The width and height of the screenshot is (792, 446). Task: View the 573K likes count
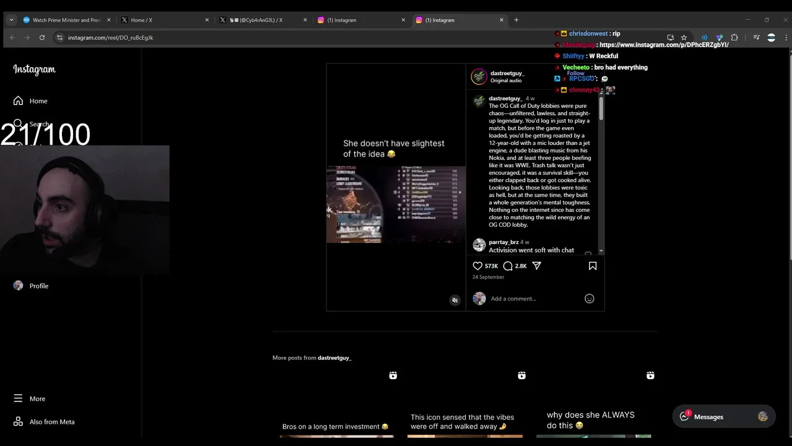pos(491,266)
